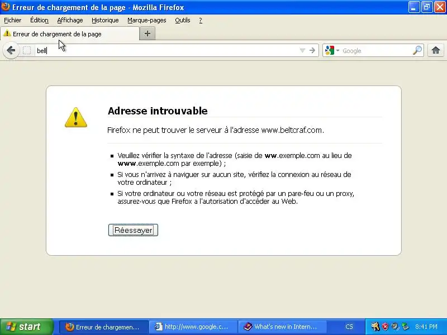Screen dimensions: 447x335
Task: Switch to What's new in Intern taskbar item
Action: pos(282,327)
